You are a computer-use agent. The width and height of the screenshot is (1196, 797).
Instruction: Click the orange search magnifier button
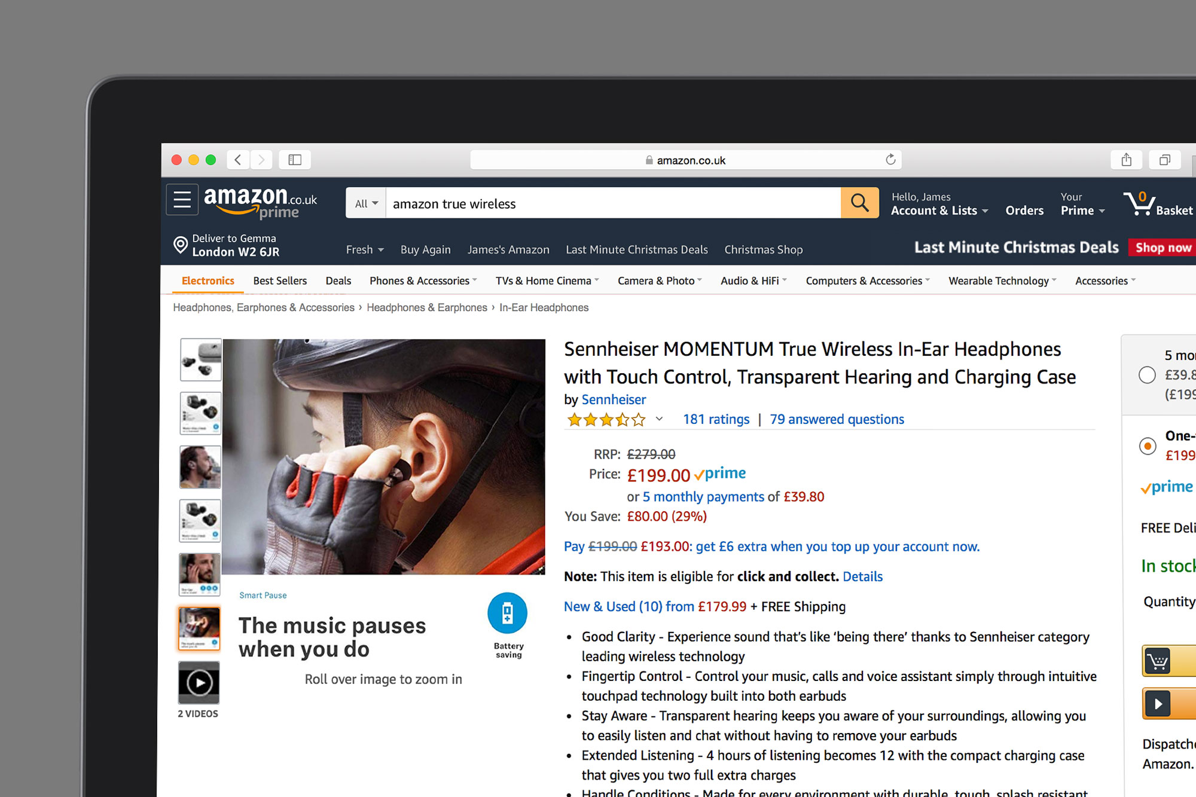tap(859, 203)
